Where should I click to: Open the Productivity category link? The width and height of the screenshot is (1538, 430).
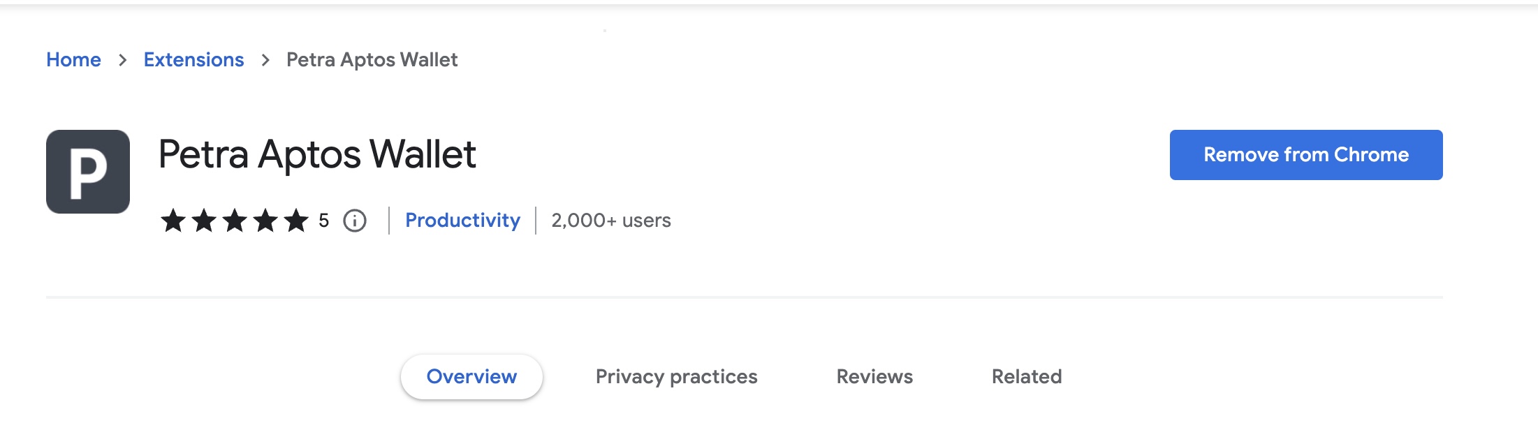462,221
